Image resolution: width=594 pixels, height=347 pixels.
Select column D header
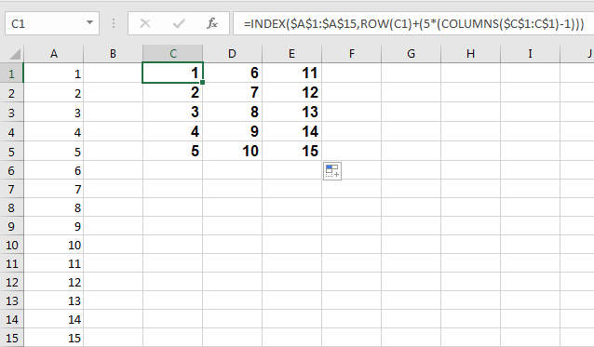(232, 54)
